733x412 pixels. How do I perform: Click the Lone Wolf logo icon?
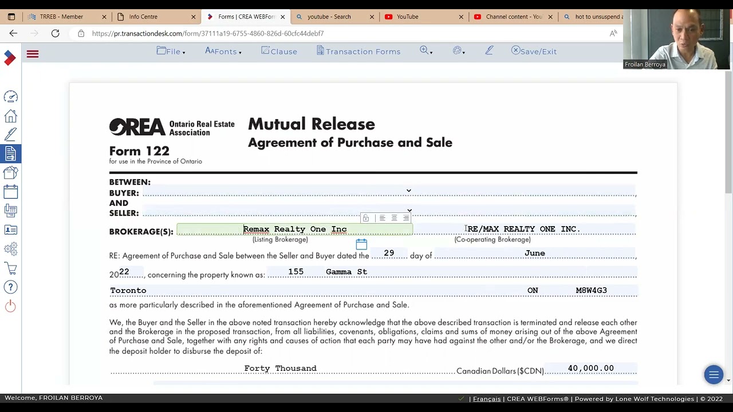click(x=10, y=57)
